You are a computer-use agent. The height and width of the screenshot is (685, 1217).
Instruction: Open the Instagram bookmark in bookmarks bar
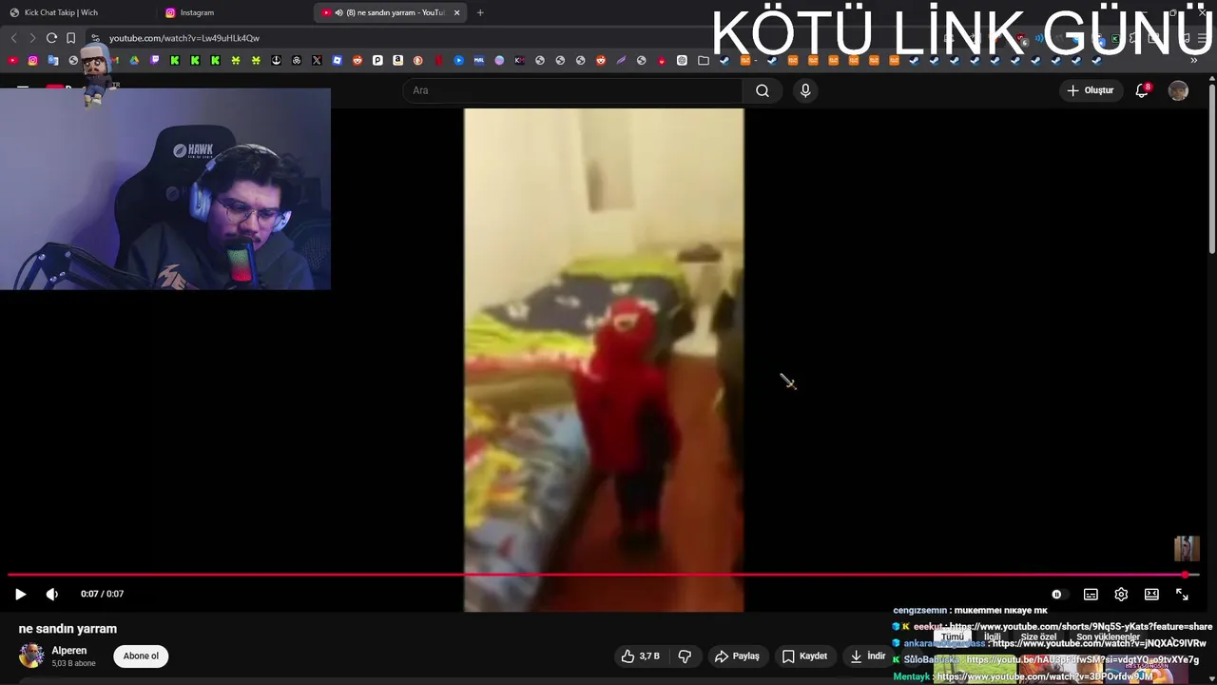[32, 60]
